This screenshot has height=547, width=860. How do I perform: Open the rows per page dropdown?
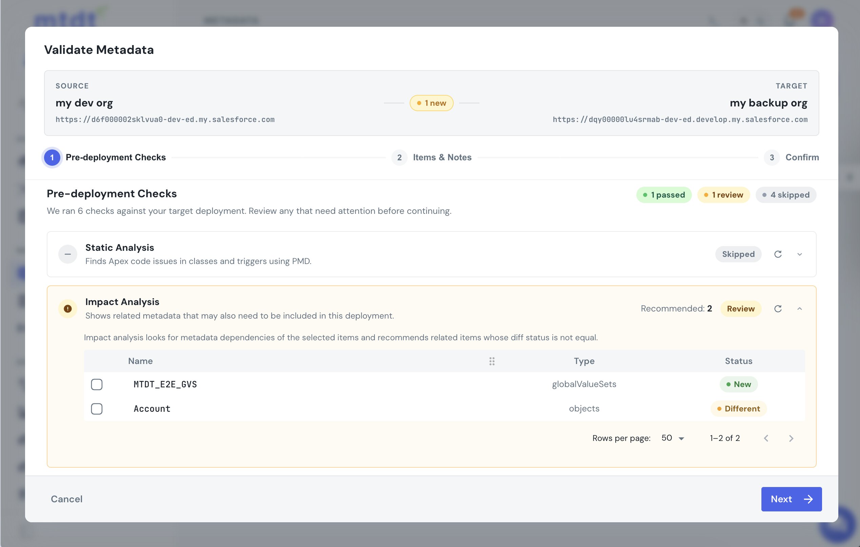[673, 439]
